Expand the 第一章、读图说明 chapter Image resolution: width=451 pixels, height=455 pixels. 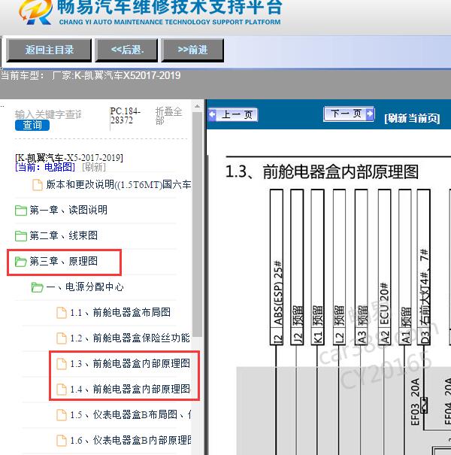point(68,210)
